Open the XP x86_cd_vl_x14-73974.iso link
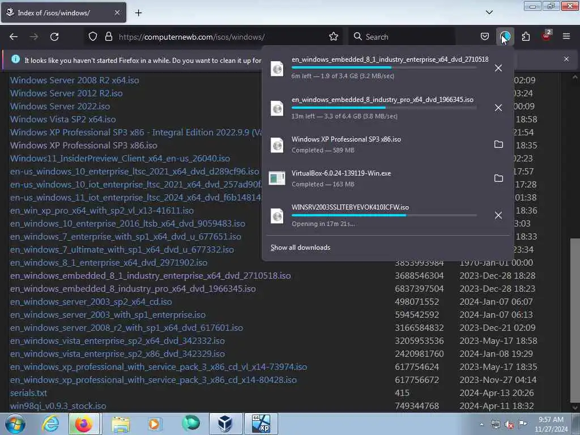The width and height of the screenshot is (580, 435). (x=159, y=367)
